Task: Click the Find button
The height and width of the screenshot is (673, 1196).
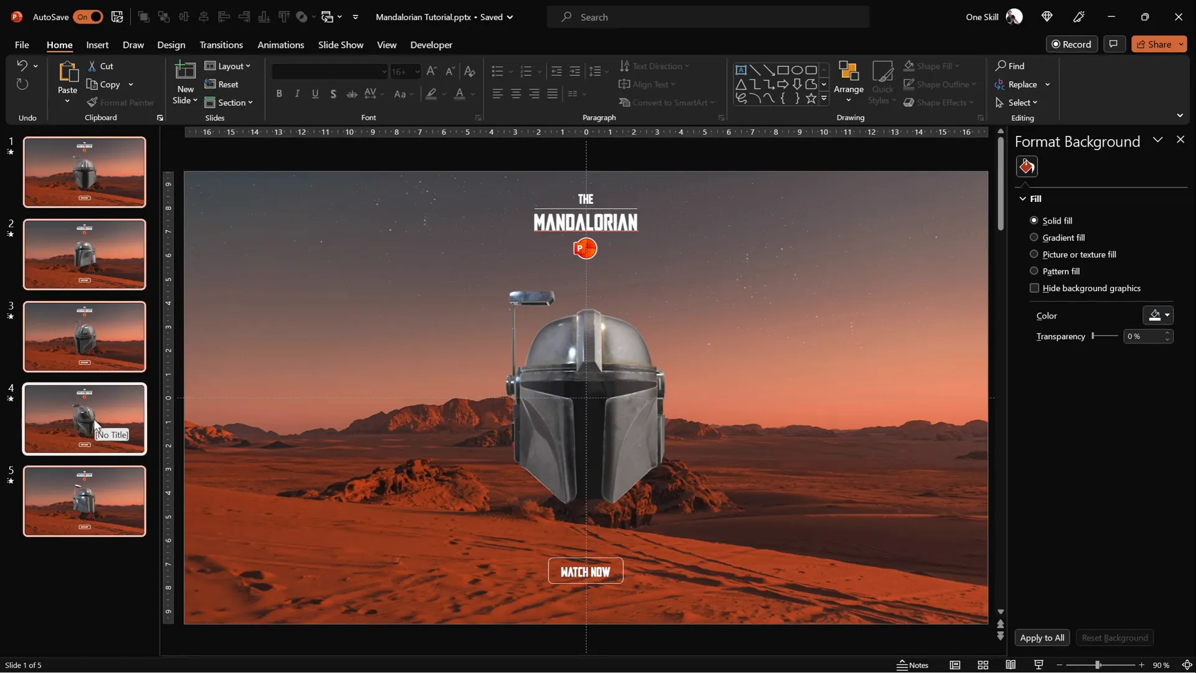Action: click(x=1010, y=66)
